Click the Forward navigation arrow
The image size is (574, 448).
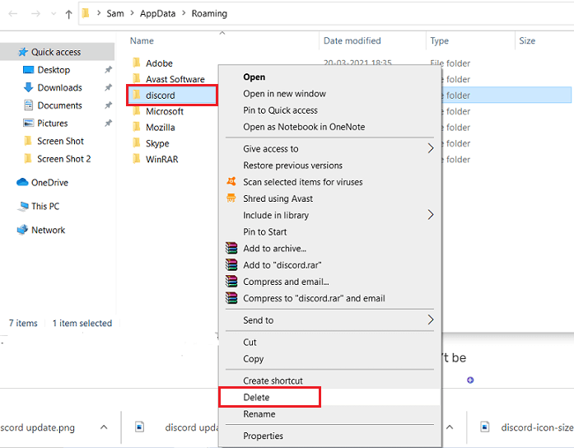tap(35, 14)
